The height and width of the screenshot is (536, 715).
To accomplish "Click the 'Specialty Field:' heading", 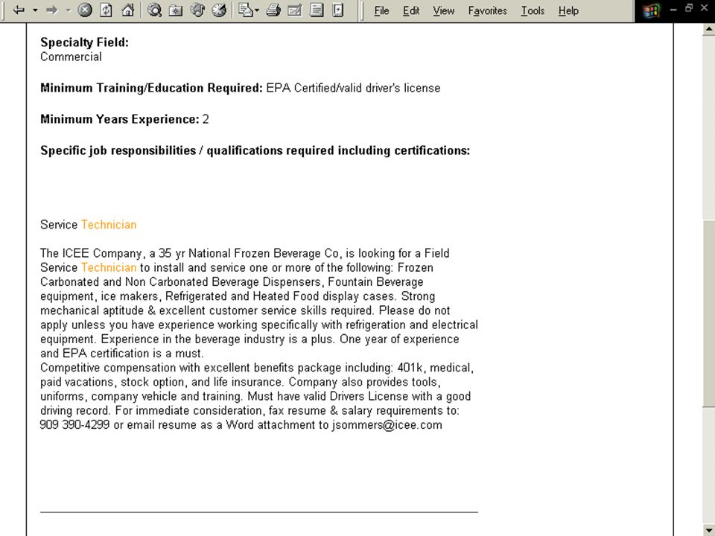I will pos(84,42).
